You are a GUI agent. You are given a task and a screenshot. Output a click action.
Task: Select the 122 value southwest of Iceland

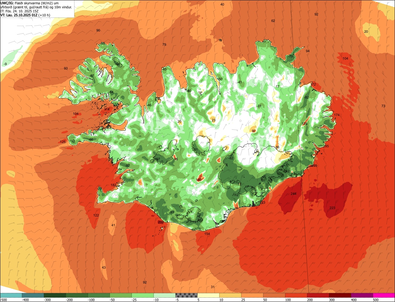96,215
